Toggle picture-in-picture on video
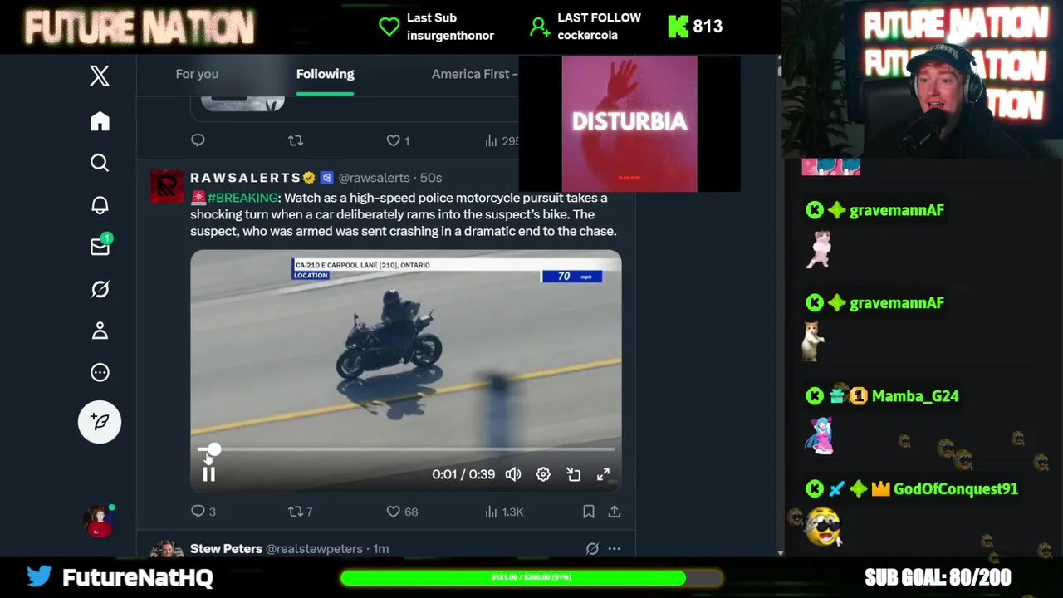The height and width of the screenshot is (598, 1063). click(x=573, y=474)
